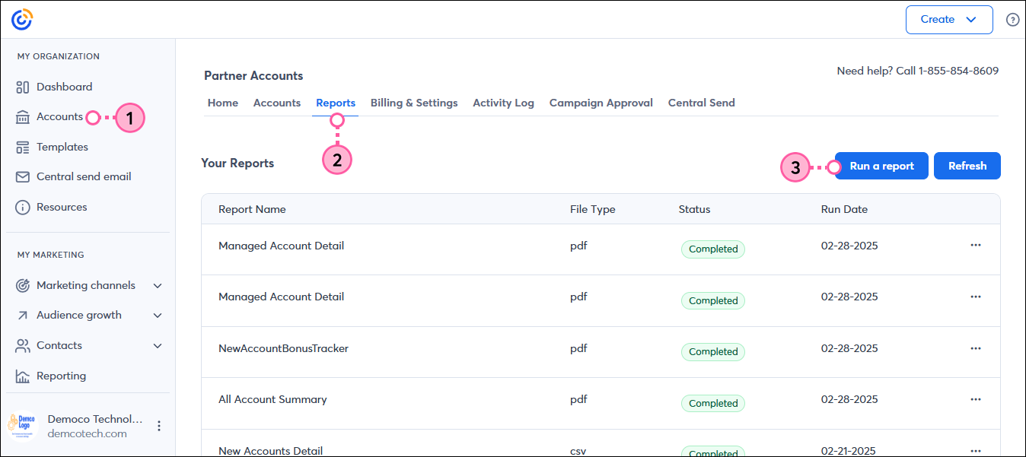Image resolution: width=1026 pixels, height=457 pixels.
Task: Select the NewAccountBonusTracker report name
Action: [283, 348]
